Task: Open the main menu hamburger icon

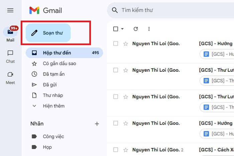Action: pyautogui.click(x=10, y=10)
